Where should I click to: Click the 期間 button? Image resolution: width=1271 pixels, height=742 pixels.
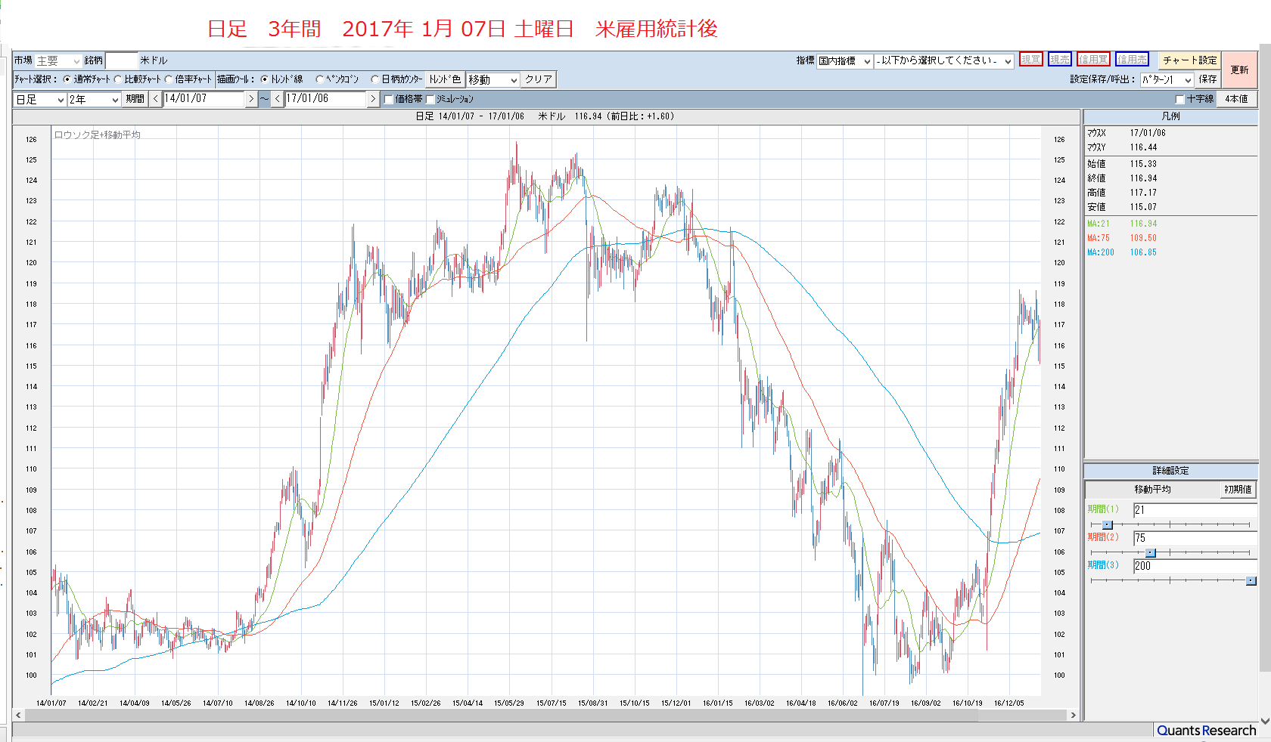[135, 99]
